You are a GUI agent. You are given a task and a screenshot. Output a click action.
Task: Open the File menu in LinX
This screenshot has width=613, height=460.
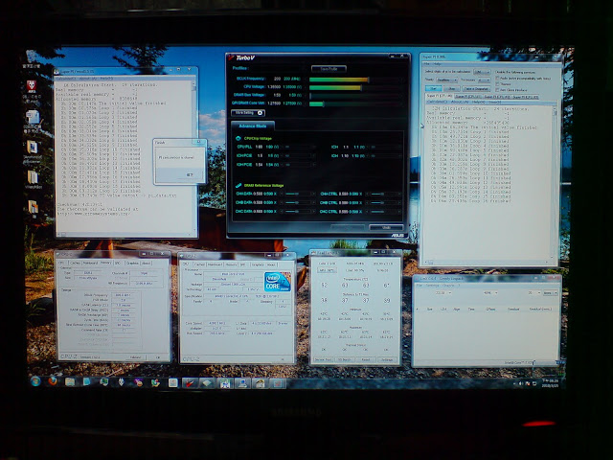(419, 286)
